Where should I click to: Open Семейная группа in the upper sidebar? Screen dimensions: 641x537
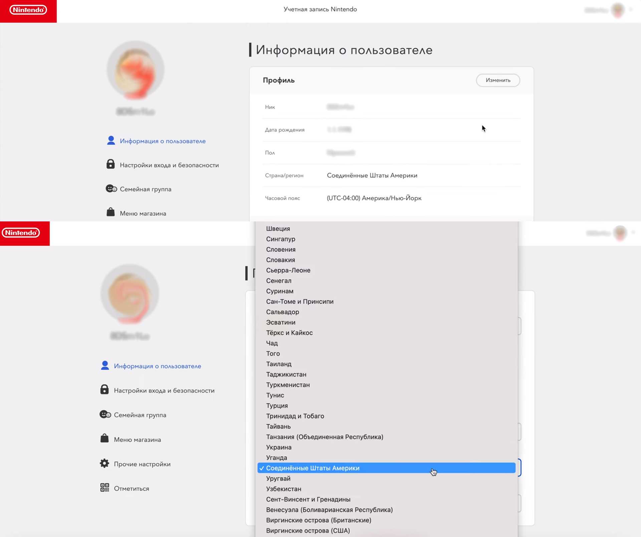(145, 189)
